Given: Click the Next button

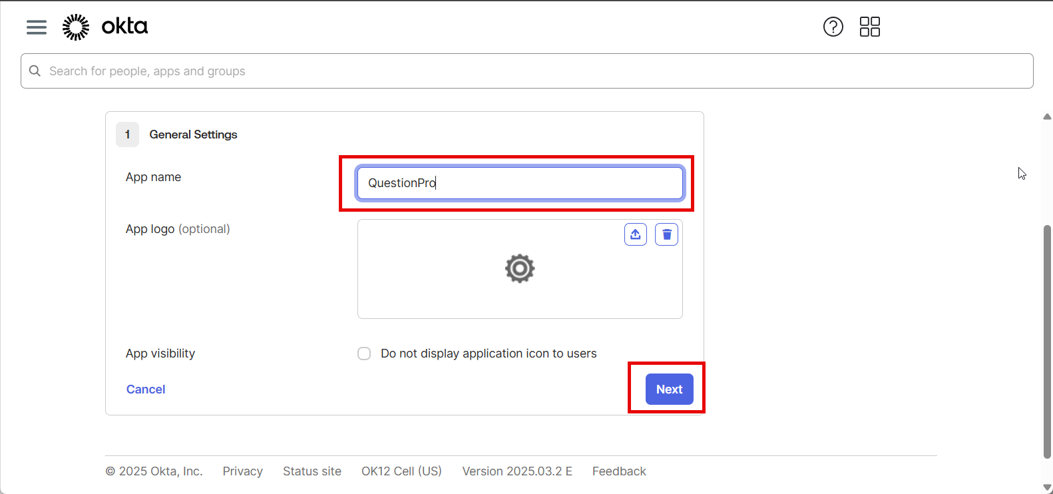Looking at the screenshot, I should pos(670,389).
